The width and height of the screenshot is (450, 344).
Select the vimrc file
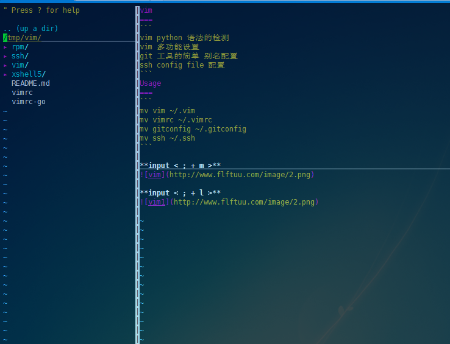22,93
